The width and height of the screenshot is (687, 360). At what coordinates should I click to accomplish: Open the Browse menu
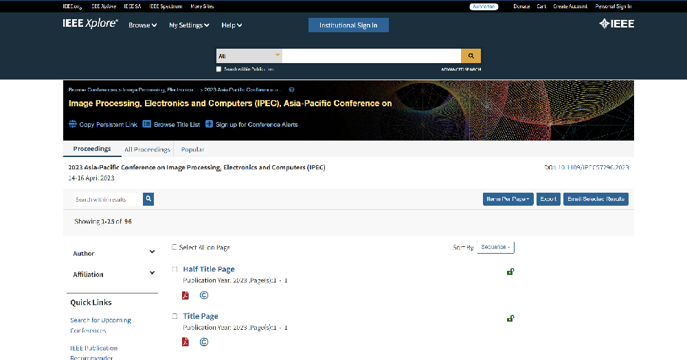143,25
